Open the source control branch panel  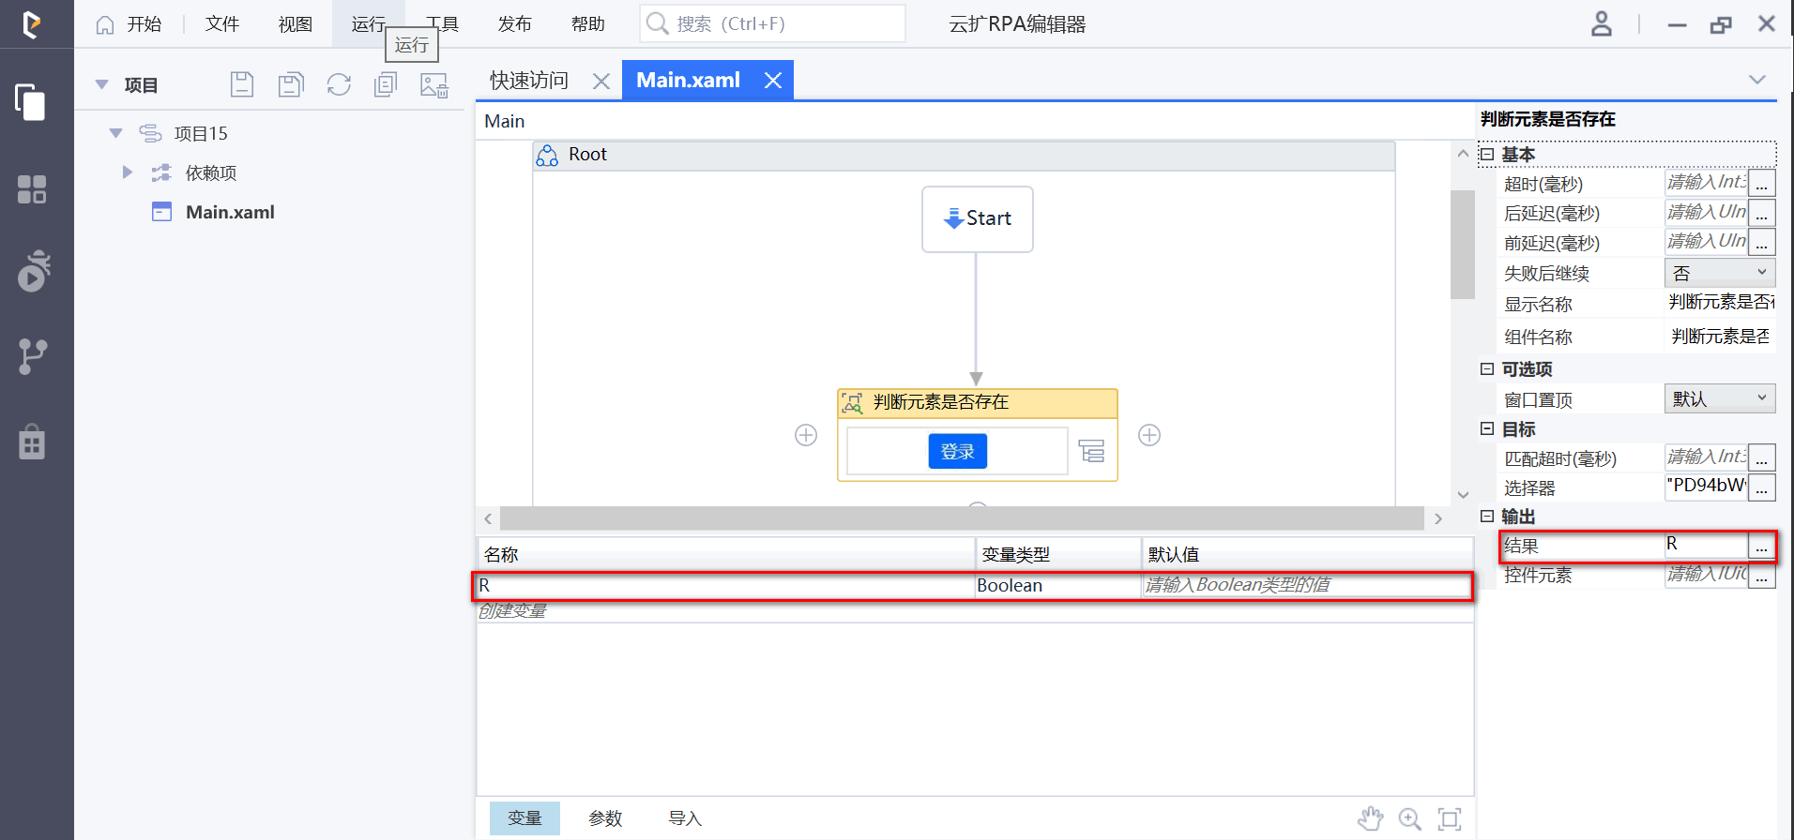click(33, 356)
